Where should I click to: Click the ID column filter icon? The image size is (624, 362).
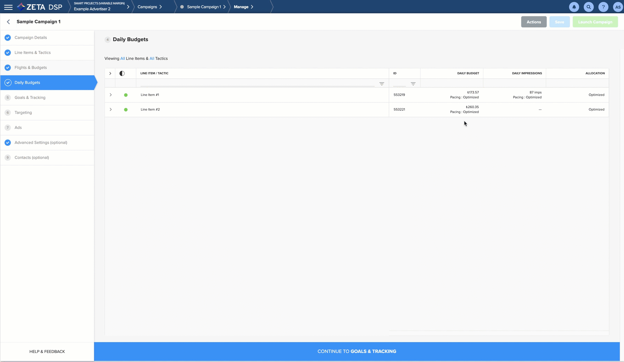pyautogui.click(x=413, y=84)
